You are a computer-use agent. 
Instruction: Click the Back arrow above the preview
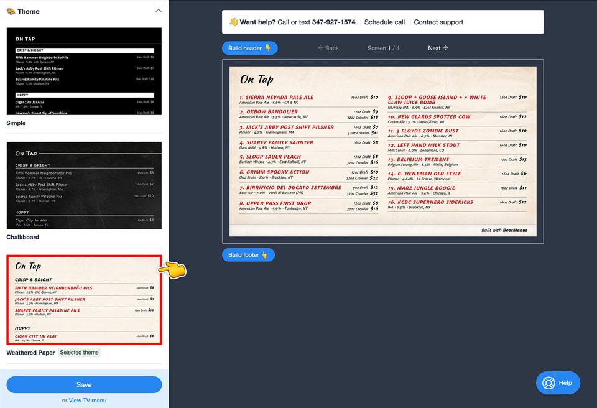pyautogui.click(x=328, y=47)
